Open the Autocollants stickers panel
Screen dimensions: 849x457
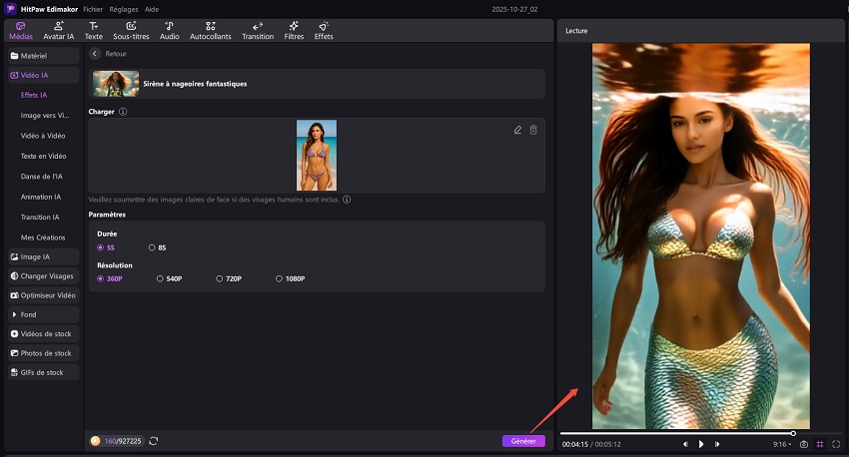click(x=213, y=30)
